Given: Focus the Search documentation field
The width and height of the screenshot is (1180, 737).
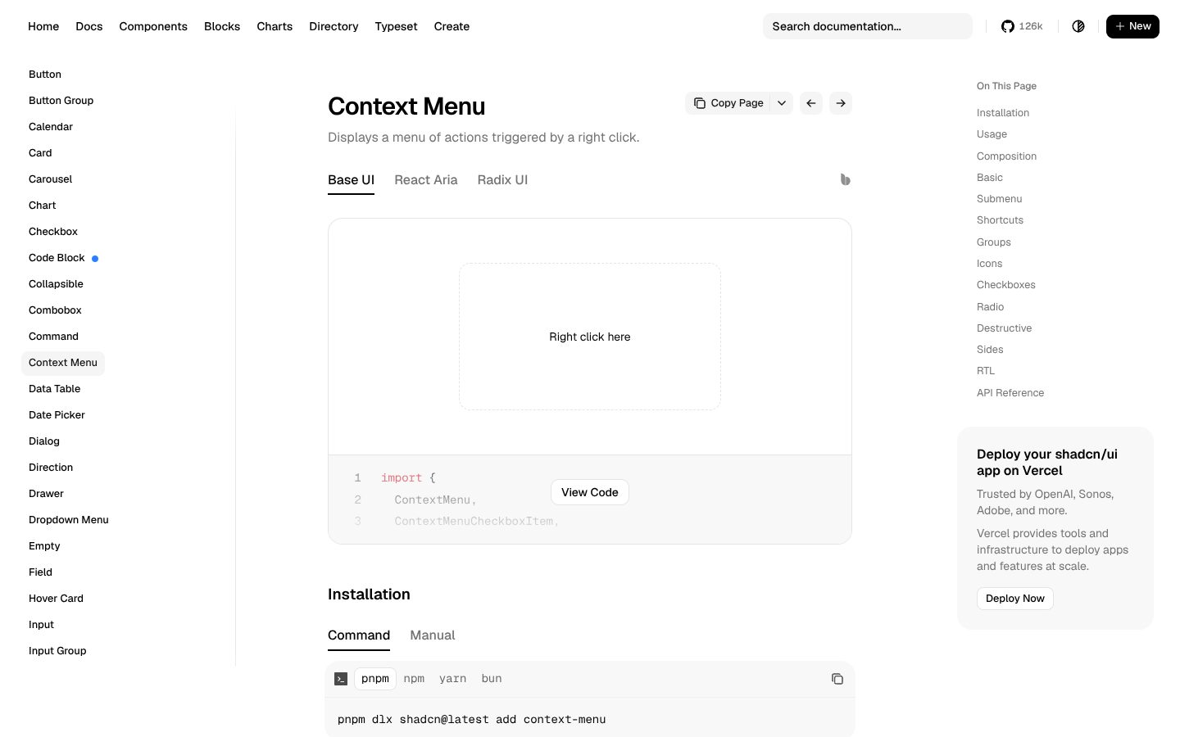Looking at the screenshot, I should (x=868, y=26).
